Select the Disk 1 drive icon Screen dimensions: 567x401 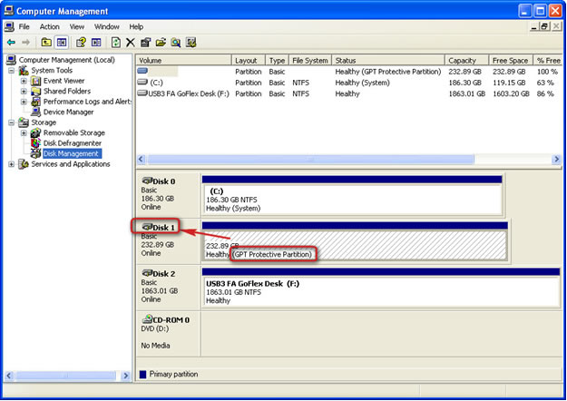coord(149,226)
